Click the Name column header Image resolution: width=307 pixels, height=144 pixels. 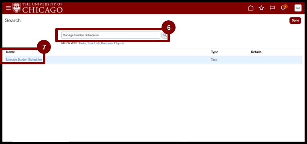click(10, 52)
